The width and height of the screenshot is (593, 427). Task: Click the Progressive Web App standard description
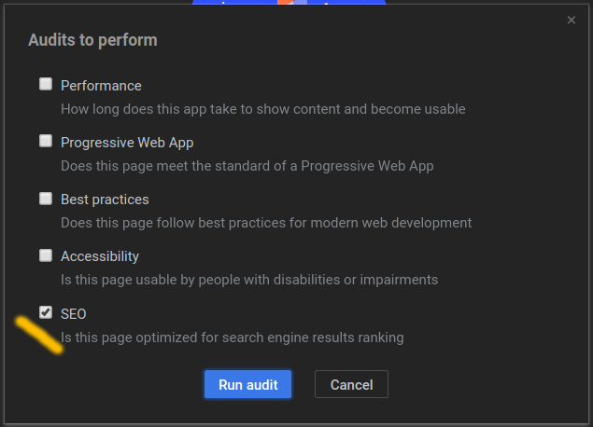[247, 166]
